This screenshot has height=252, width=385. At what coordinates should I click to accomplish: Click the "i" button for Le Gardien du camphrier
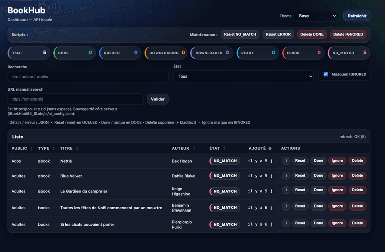(286, 191)
